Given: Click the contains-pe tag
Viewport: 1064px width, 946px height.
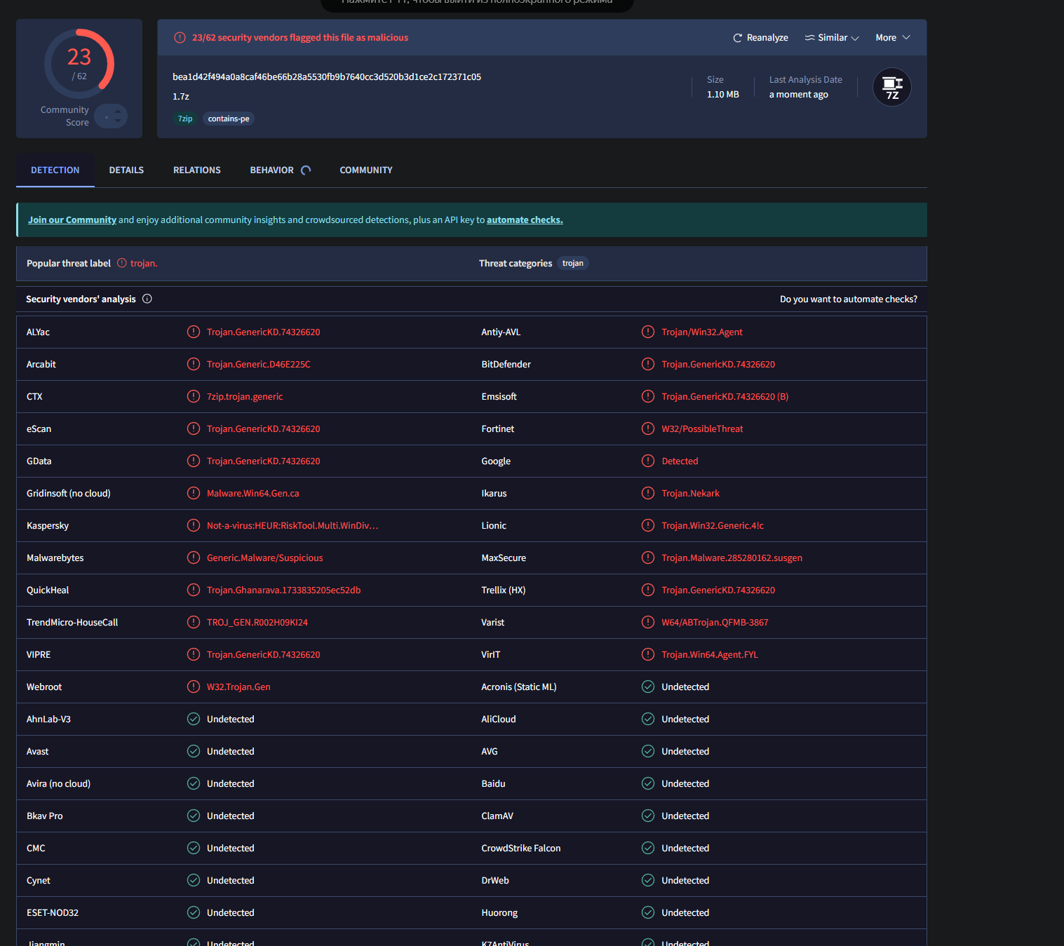Looking at the screenshot, I should click(229, 119).
